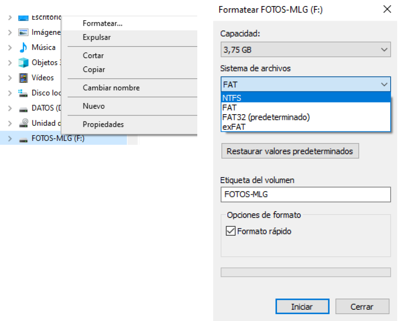Click the Música folder music note icon
This screenshot has width=398, height=321.
(x=23, y=47)
